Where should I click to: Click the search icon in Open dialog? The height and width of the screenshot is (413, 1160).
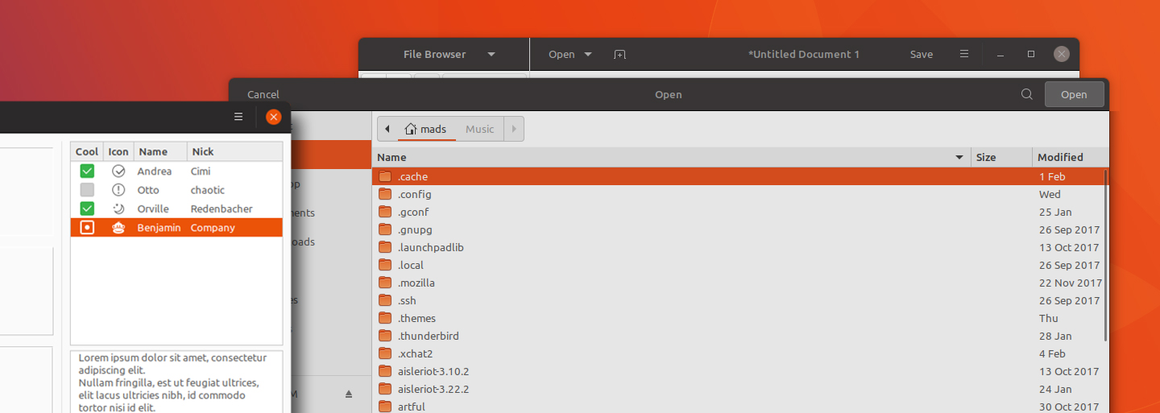coord(1026,94)
